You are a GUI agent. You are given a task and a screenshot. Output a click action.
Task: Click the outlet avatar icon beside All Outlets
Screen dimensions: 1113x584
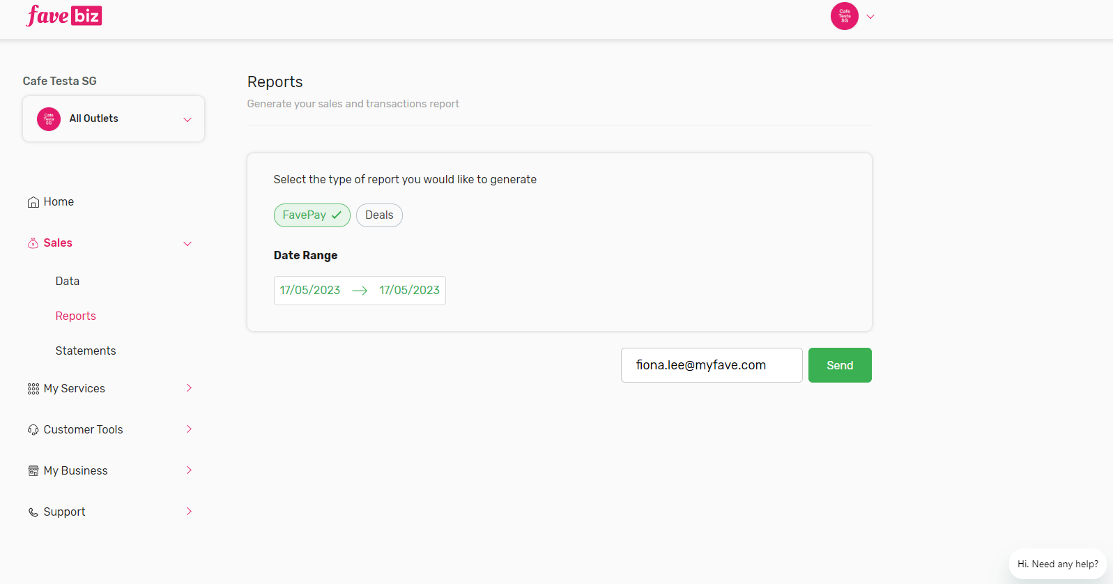[49, 119]
